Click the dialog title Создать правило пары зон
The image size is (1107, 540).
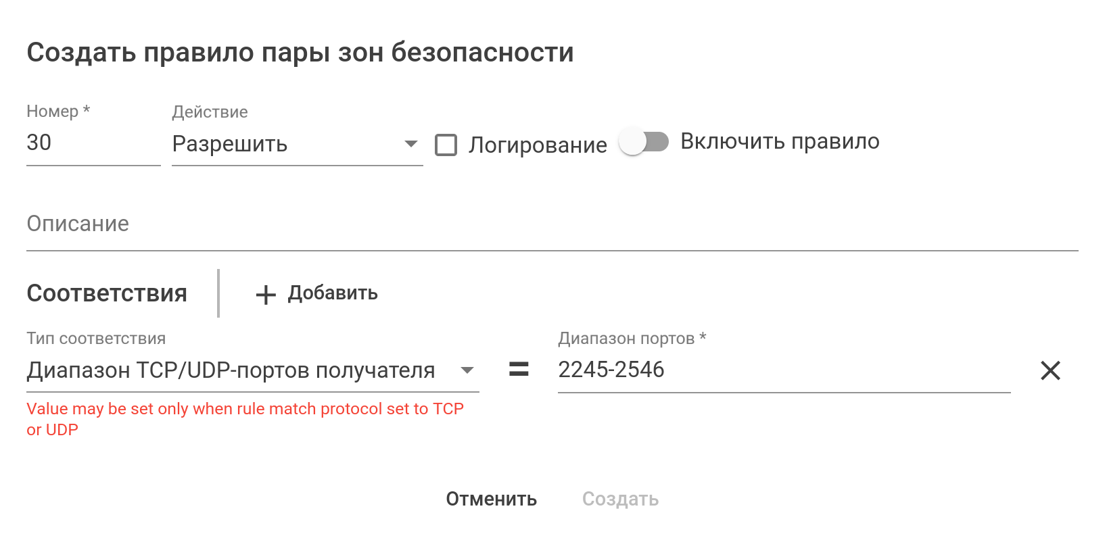pyautogui.click(x=300, y=52)
